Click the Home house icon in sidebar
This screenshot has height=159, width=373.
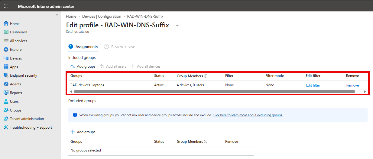coord(6,23)
